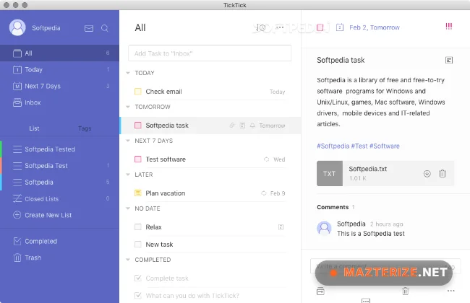This screenshot has height=303, width=470.
Task: Select the Check email task text
Action: point(163,92)
